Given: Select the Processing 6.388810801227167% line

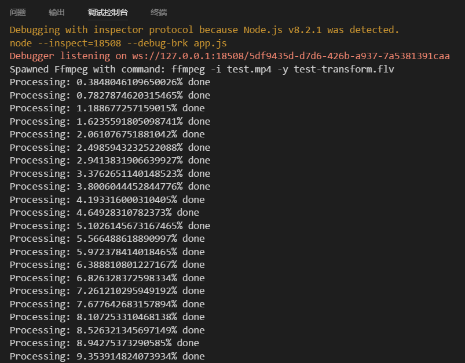Looking at the screenshot, I should pyautogui.click(x=107, y=264).
